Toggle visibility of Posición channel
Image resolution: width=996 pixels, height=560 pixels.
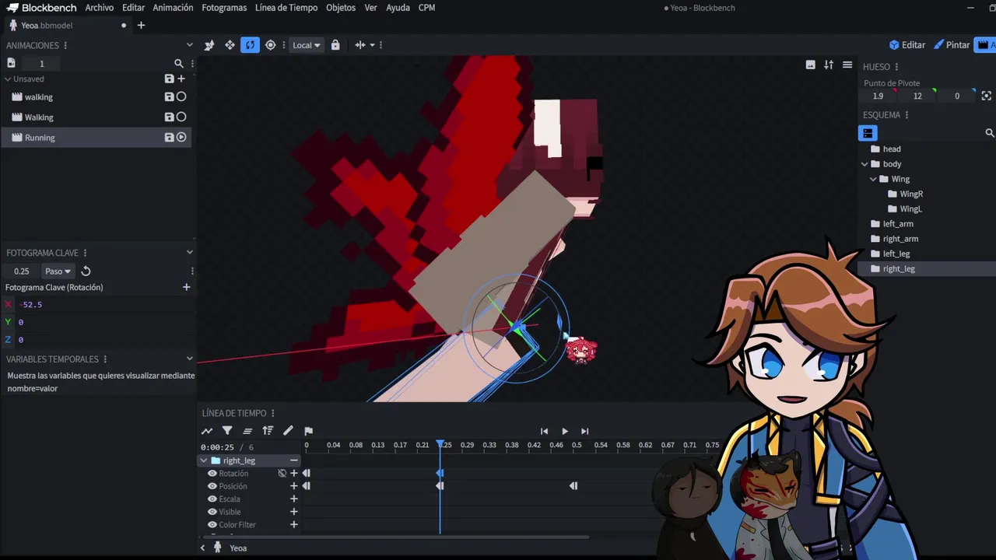tap(212, 486)
